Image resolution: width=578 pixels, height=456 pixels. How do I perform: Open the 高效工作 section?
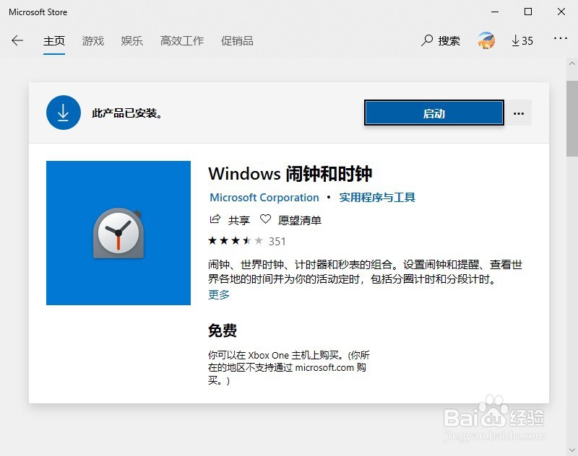(181, 41)
